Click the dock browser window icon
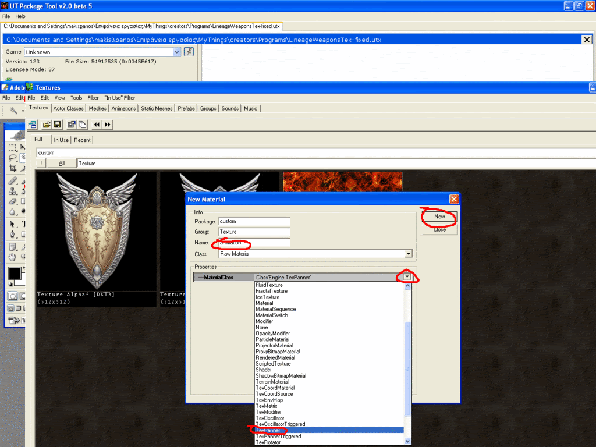 32,125
